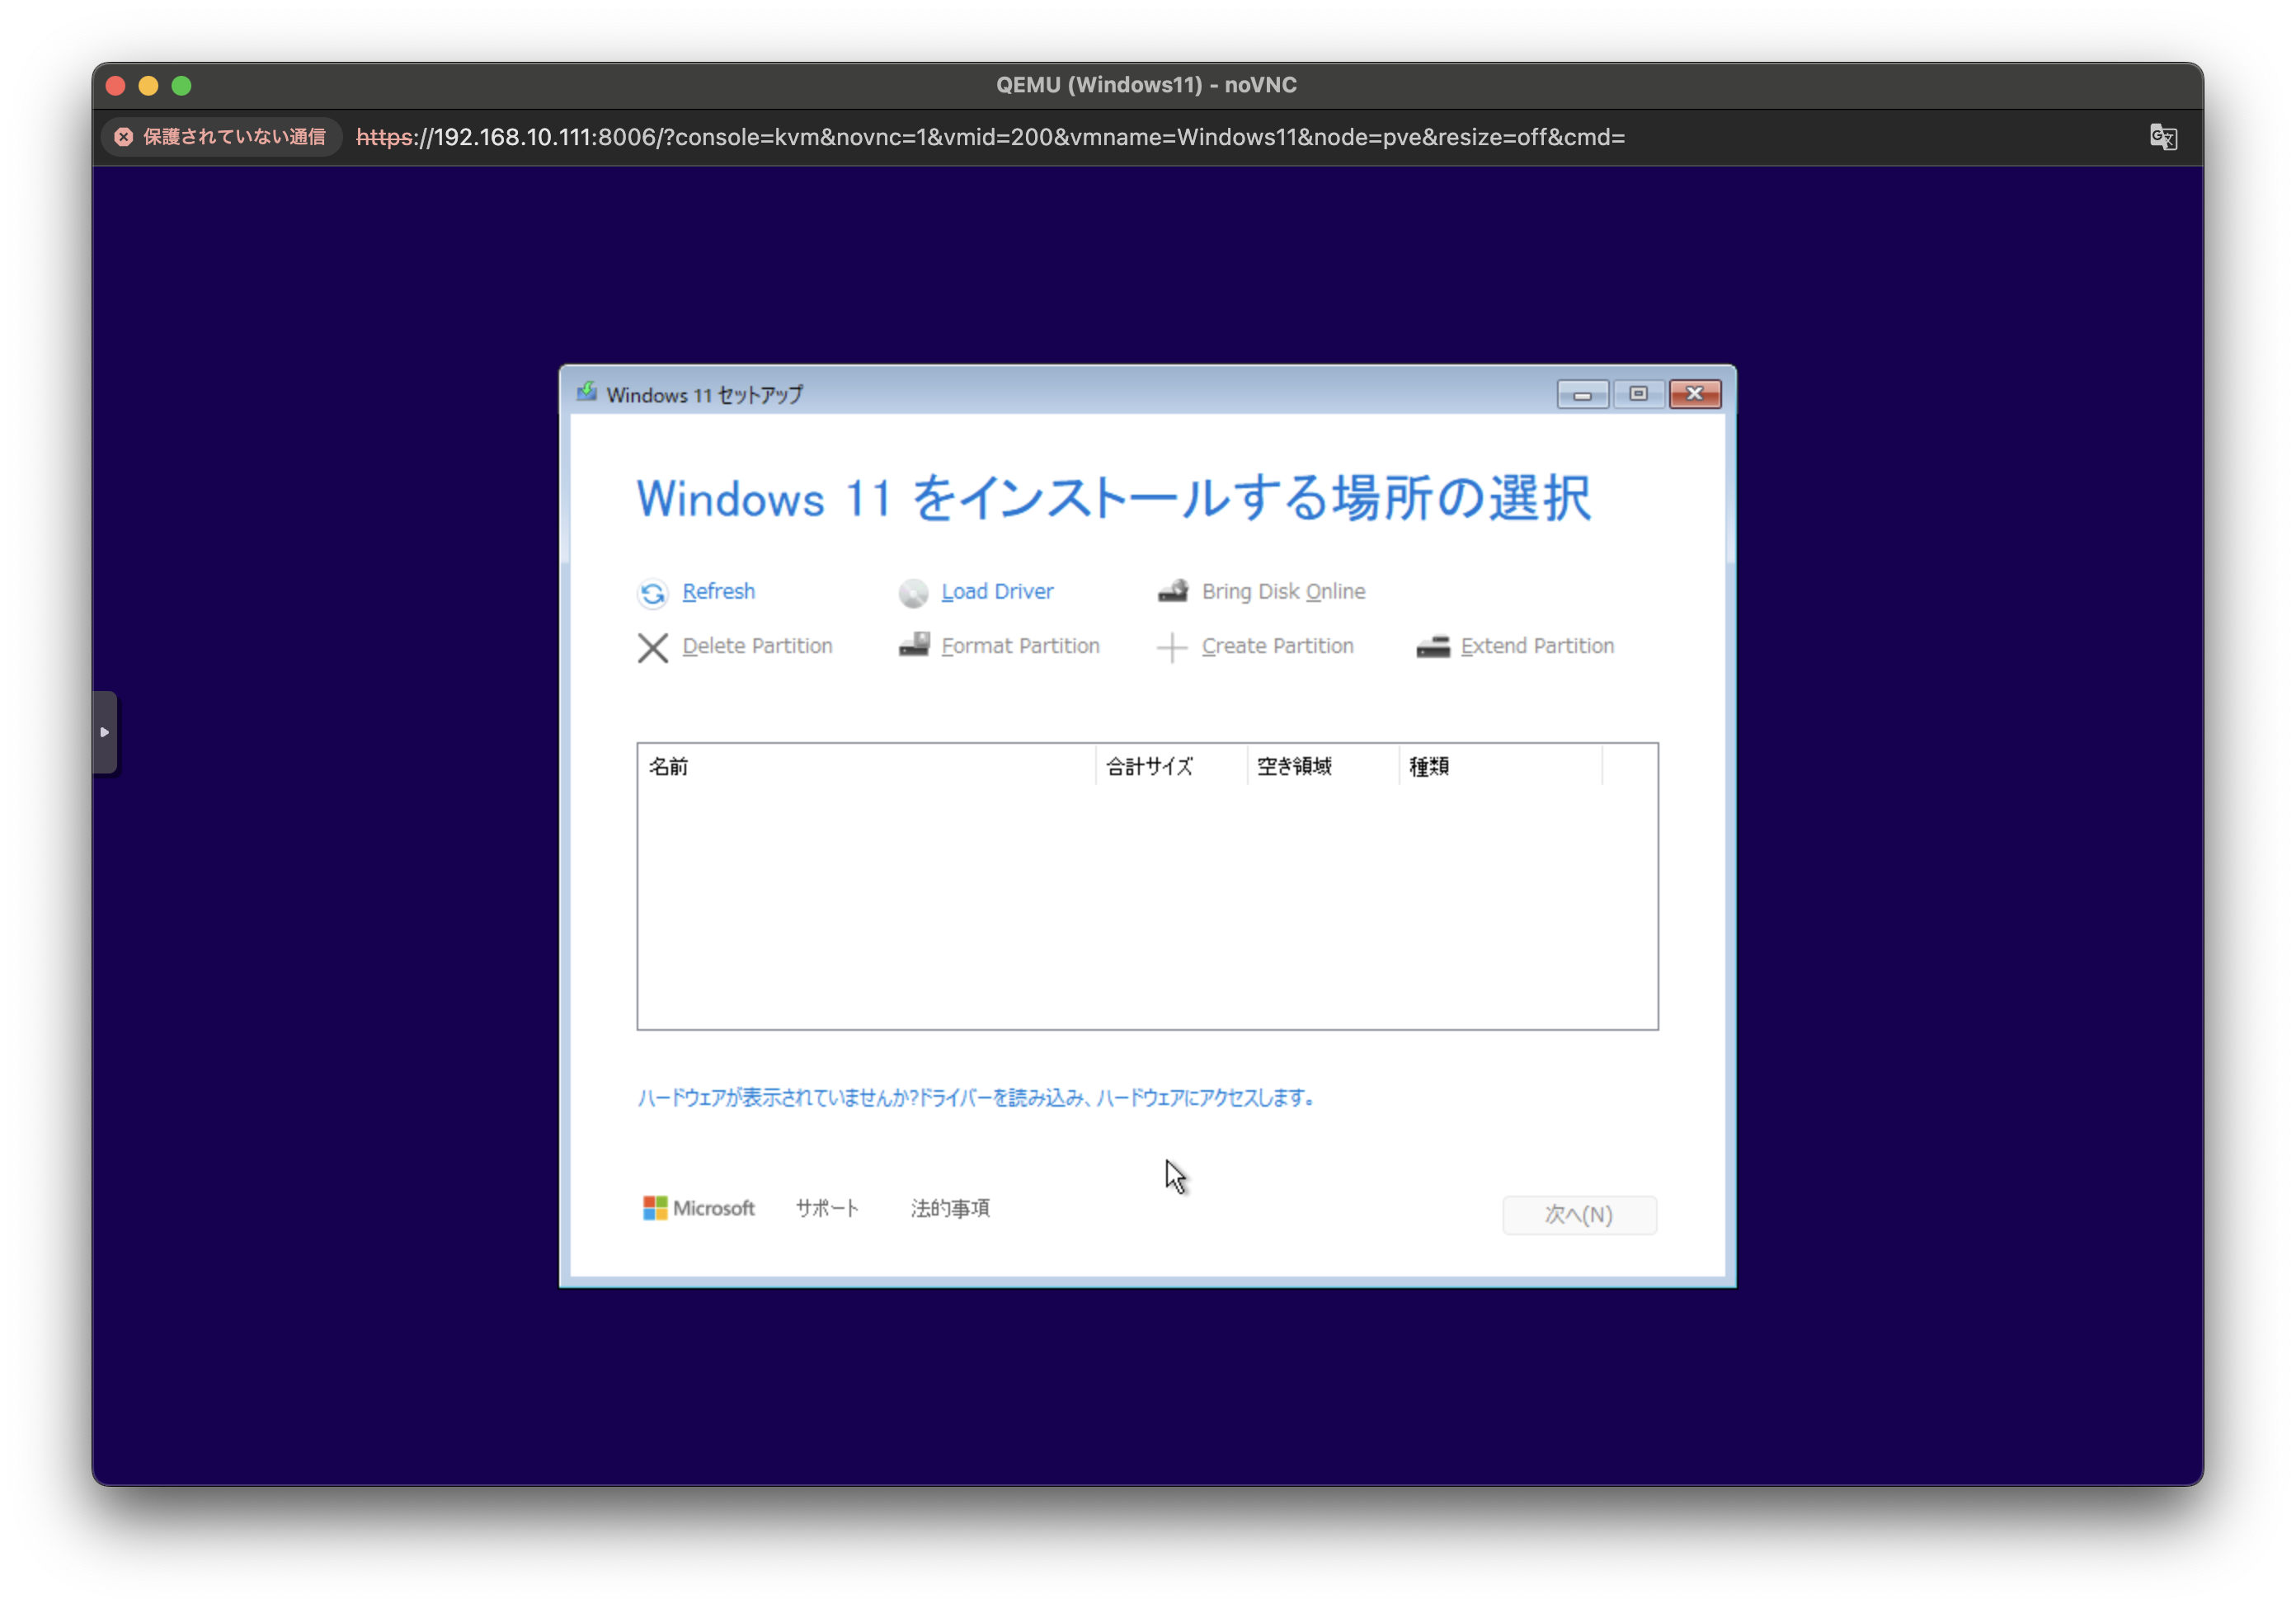Click the Create Partition plus icon
2296x1608 pixels.
[1172, 647]
